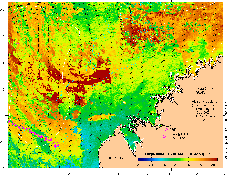Click the '-13' latitude axis label
The width and height of the screenshot is (228, 176).
[3, 36]
